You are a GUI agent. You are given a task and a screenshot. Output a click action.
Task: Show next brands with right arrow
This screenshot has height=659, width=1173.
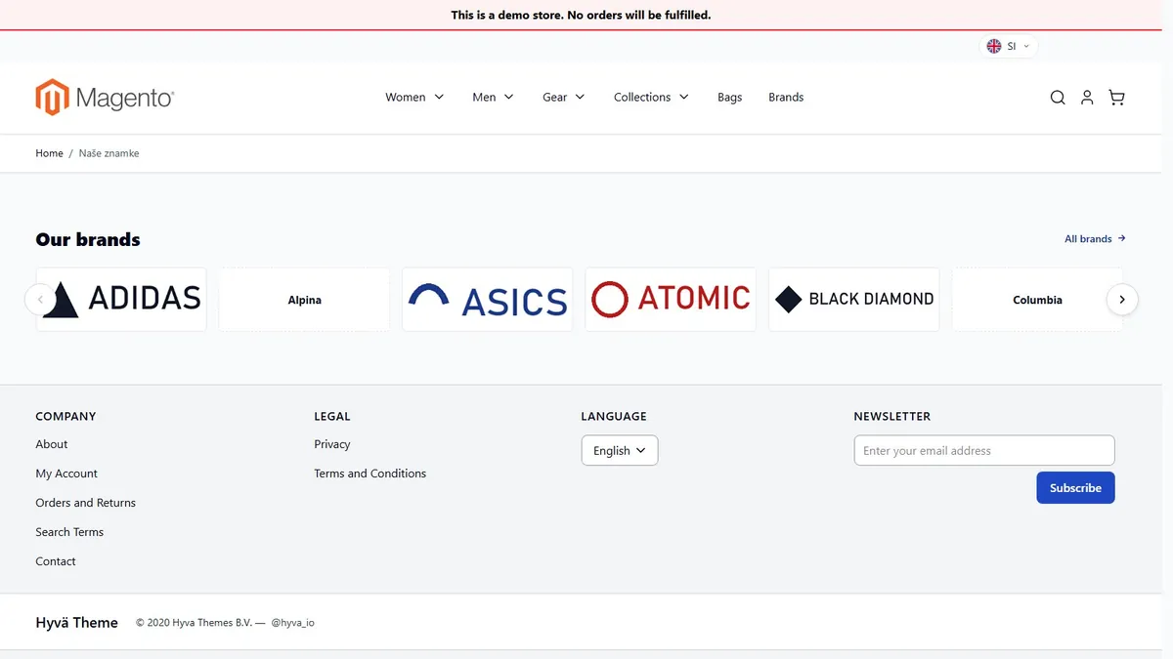[x=1122, y=300]
